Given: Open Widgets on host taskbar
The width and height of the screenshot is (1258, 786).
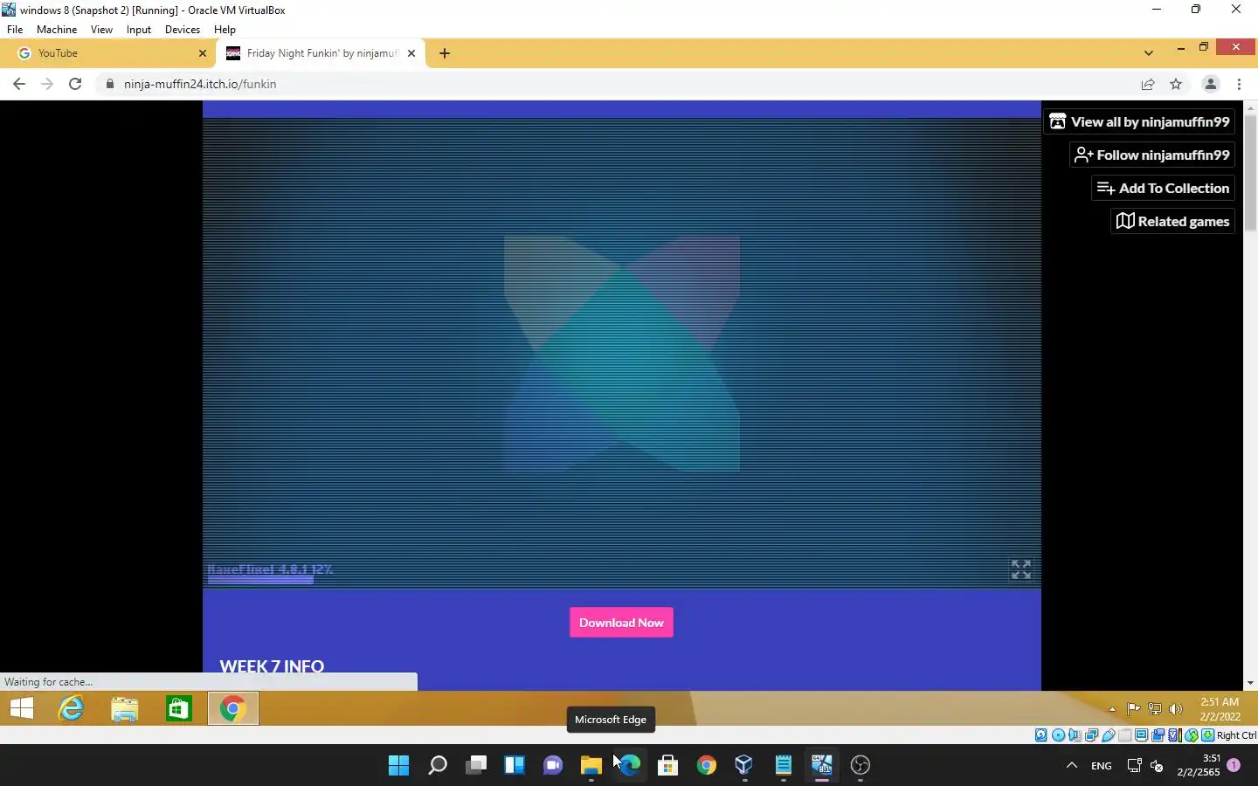Looking at the screenshot, I should coord(514,765).
